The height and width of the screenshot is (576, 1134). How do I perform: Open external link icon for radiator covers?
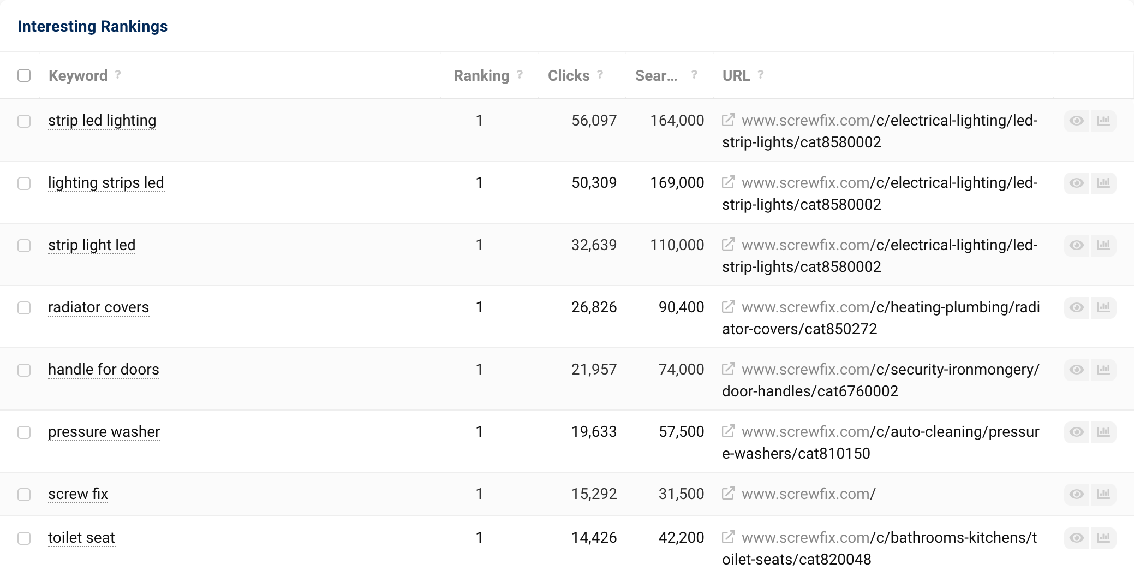pos(728,307)
